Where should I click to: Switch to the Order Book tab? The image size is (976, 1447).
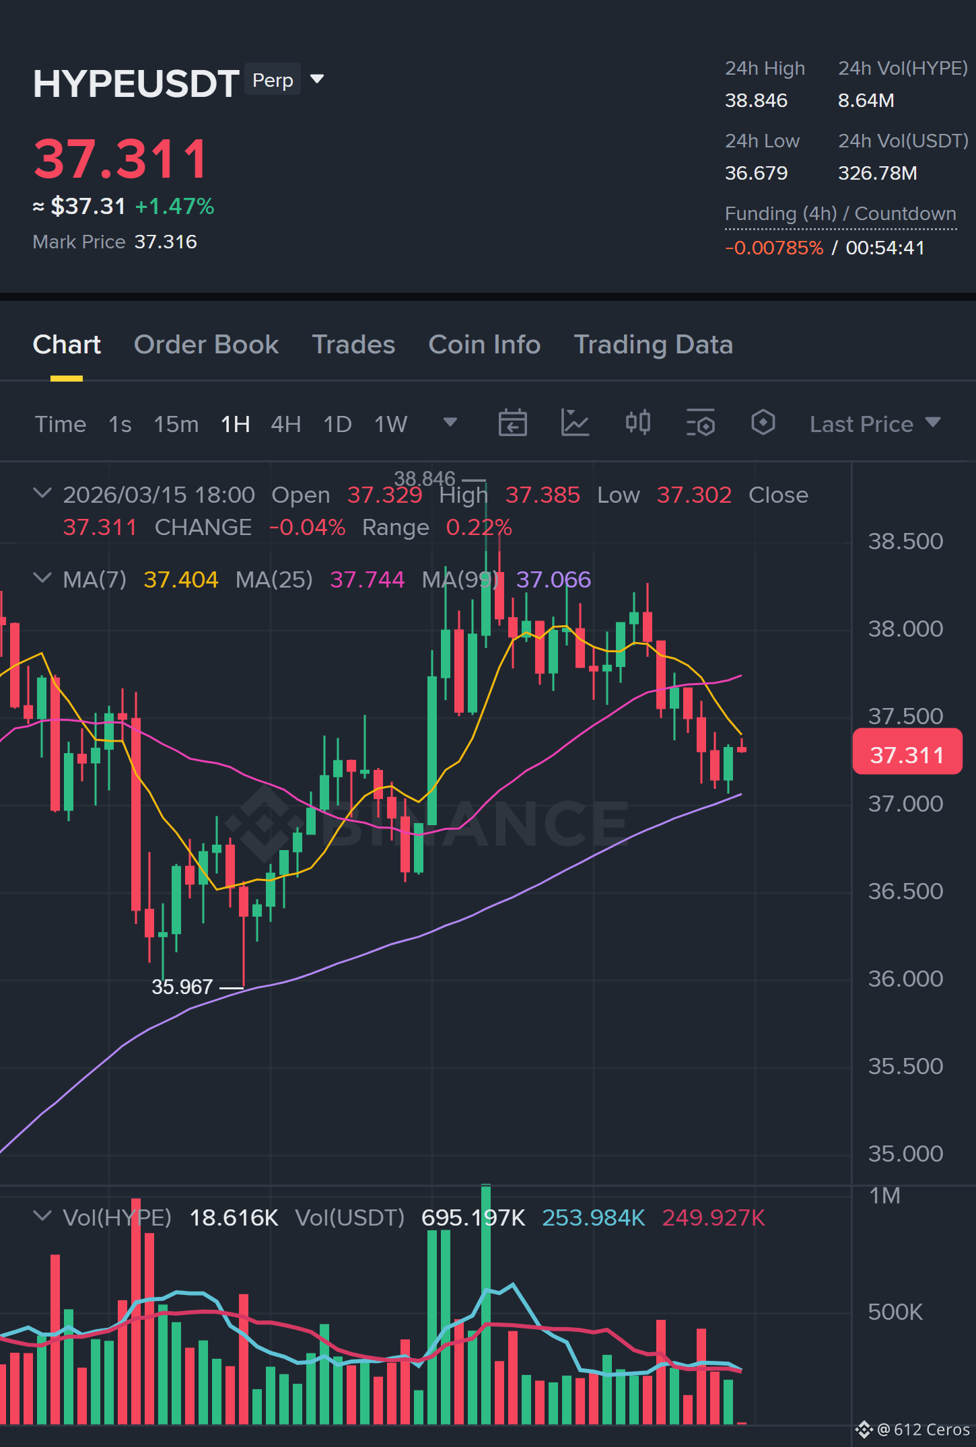pyautogui.click(x=206, y=345)
